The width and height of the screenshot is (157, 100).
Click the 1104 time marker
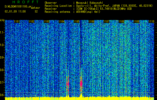click(x=62, y=21)
